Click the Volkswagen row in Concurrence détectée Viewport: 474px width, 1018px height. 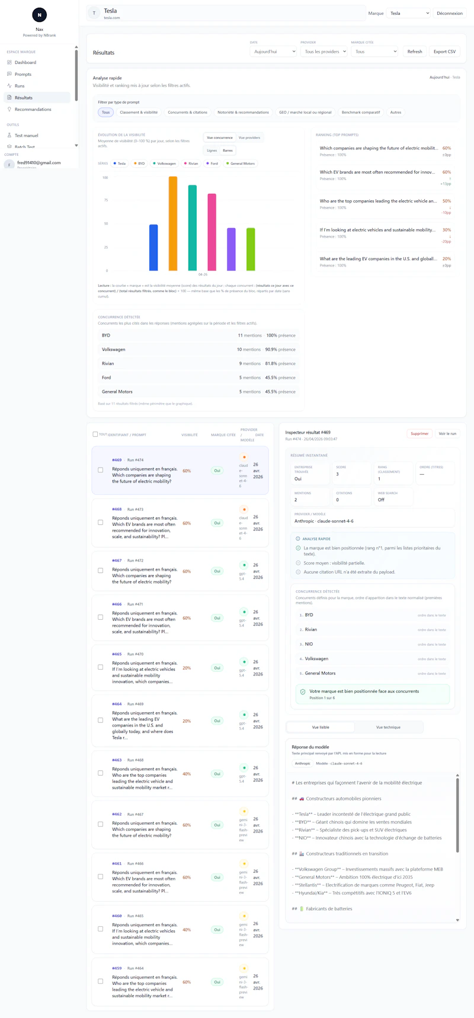198,350
